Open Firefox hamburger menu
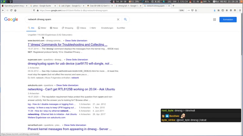The height and width of the screenshot is (136, 243). pyautogui.click(x=240, y=10)
